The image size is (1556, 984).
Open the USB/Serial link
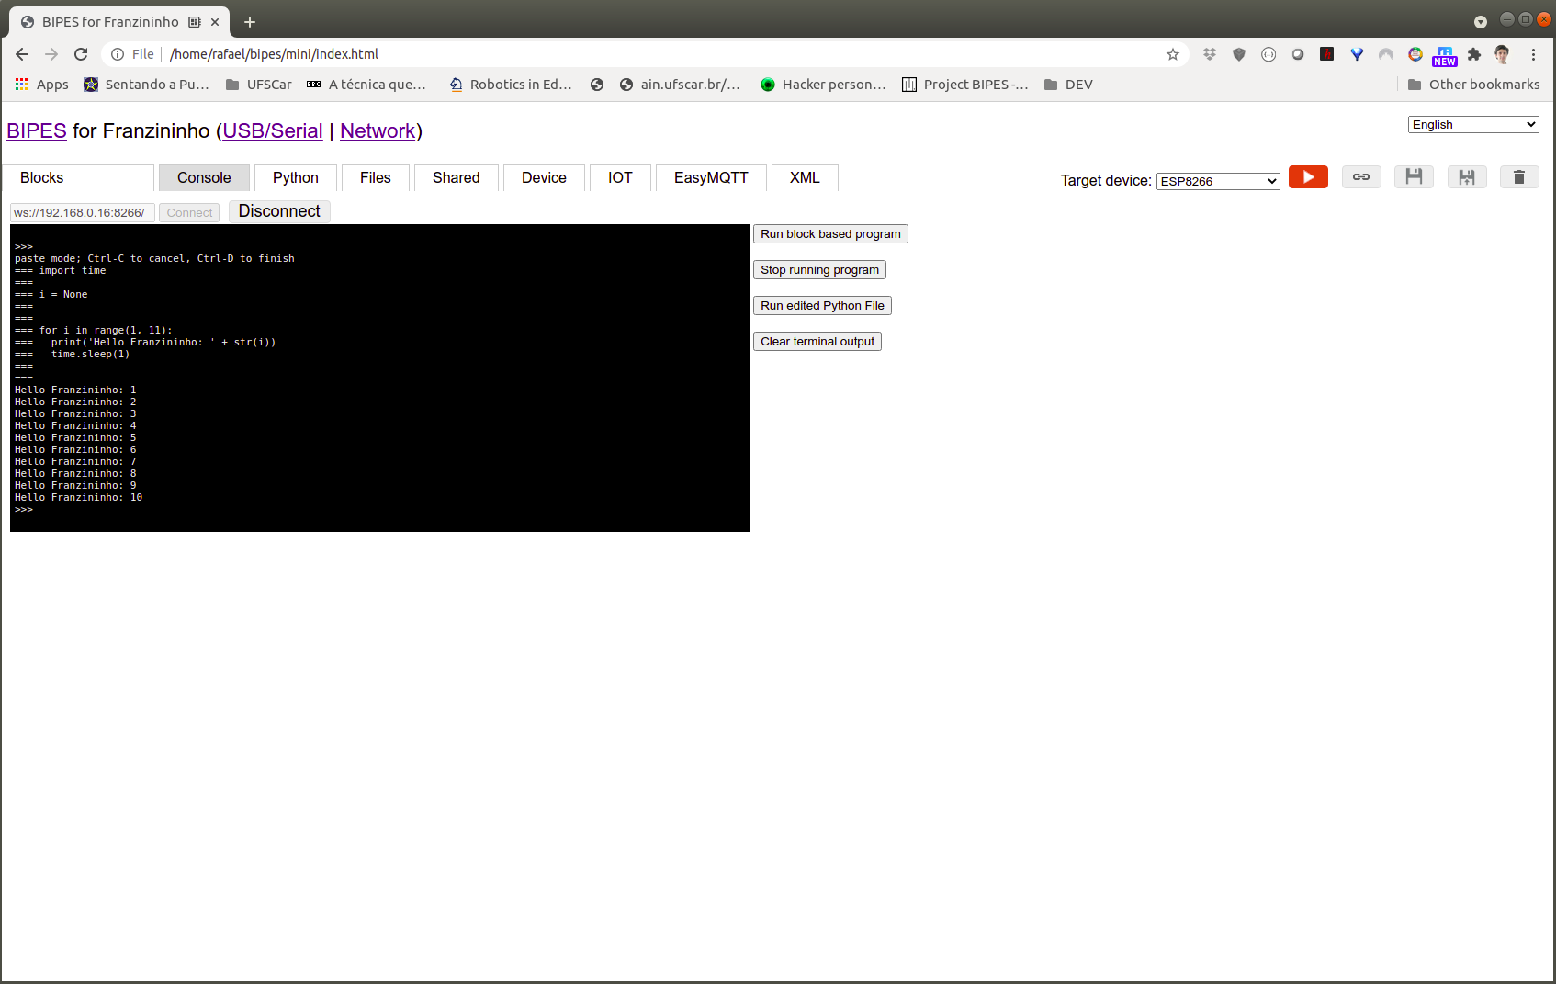pyautogui.click(x=273, y=130)
